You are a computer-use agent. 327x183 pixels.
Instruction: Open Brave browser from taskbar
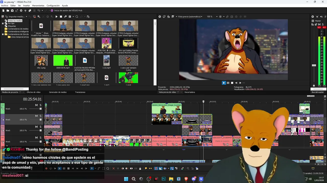(186, 179)
